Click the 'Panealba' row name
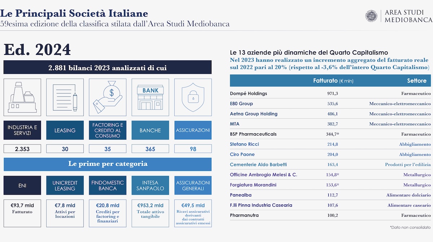433x242 pixels. [x=240, y=195]
